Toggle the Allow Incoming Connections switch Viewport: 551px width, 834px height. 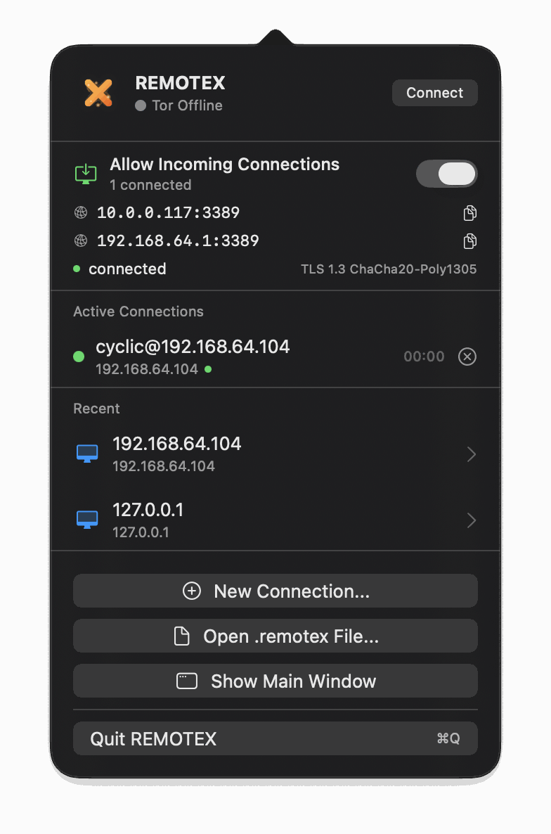[446, 174]
